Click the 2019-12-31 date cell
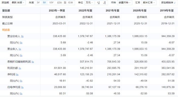The height and width of the screenshot is (97, 178). pyautogui.click(x=168, y=23)
